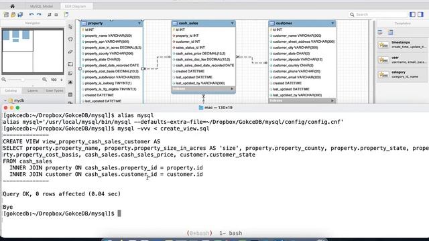Open the zoom percentage stepper

62,80
